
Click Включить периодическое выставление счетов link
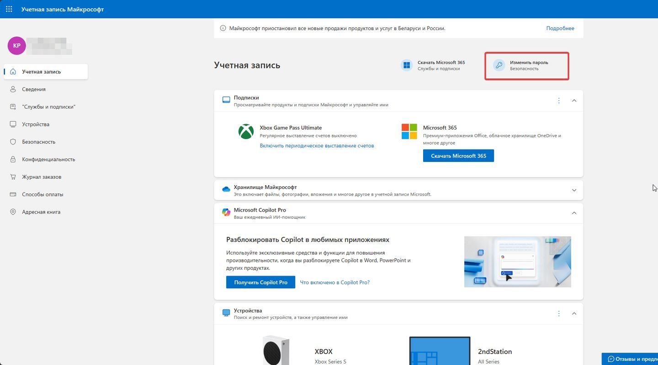[317, 146]
